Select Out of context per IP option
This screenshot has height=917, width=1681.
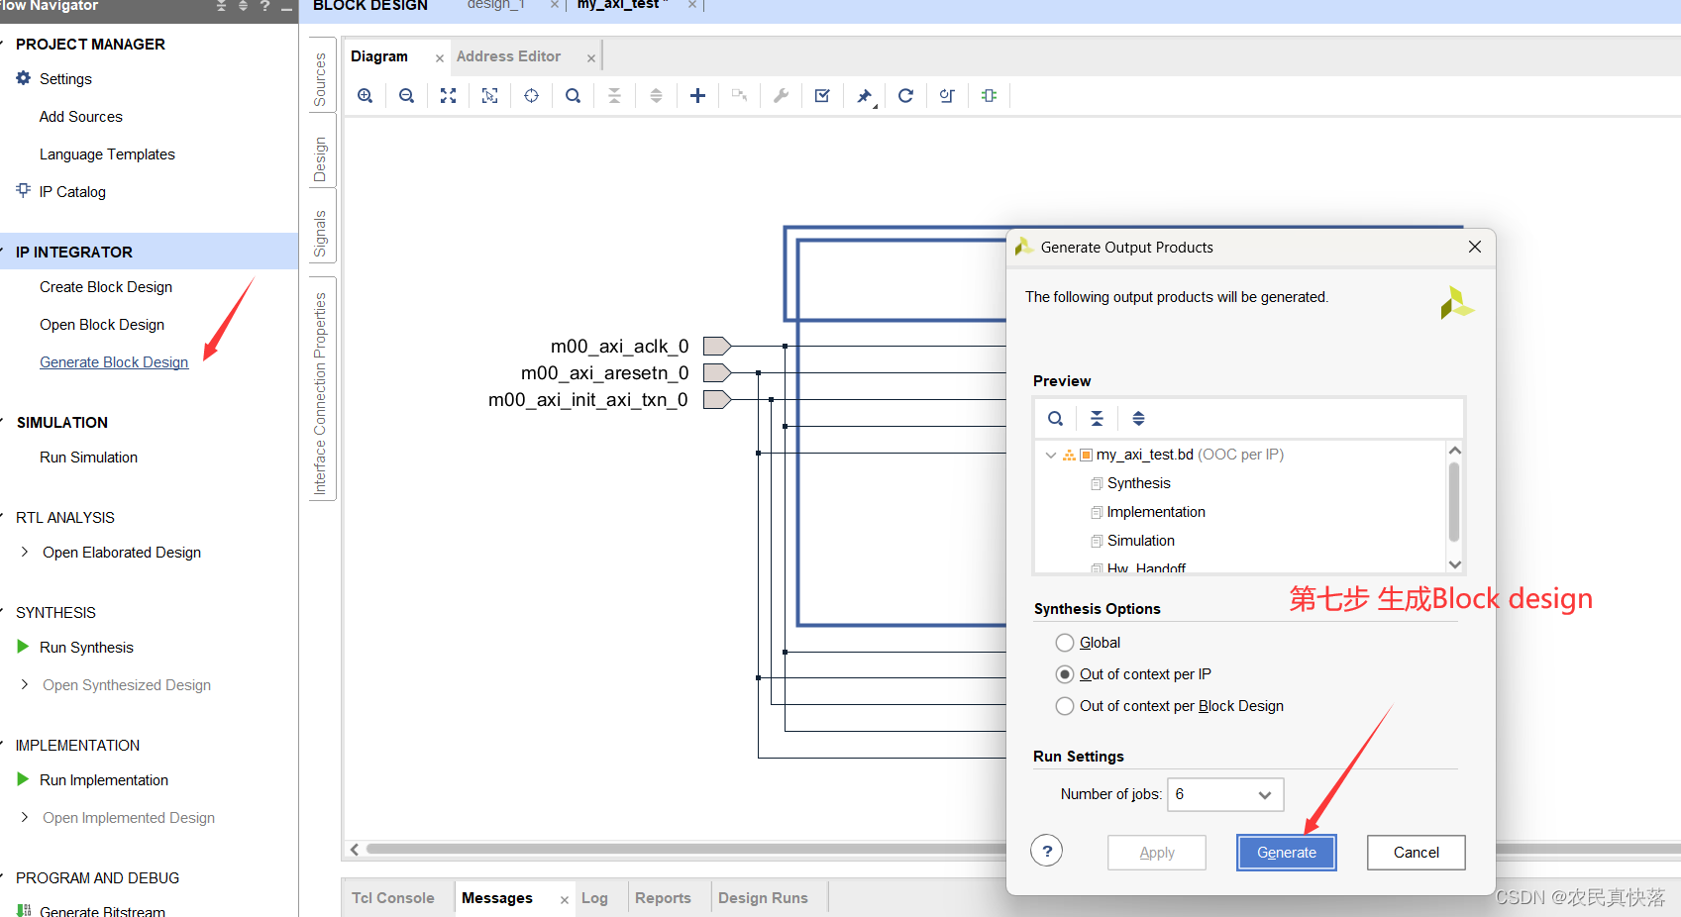pyautogui.click(x=1065, y=674)
